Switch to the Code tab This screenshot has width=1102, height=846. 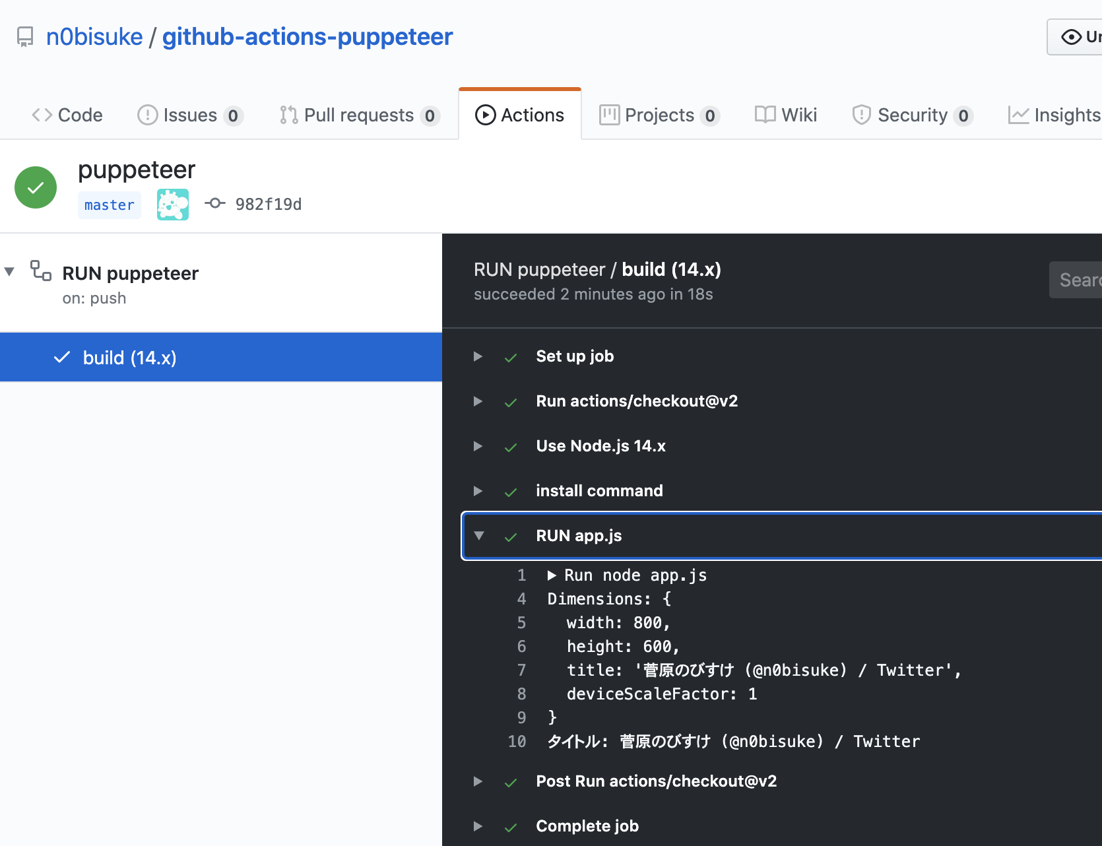(x=68, y=115)
